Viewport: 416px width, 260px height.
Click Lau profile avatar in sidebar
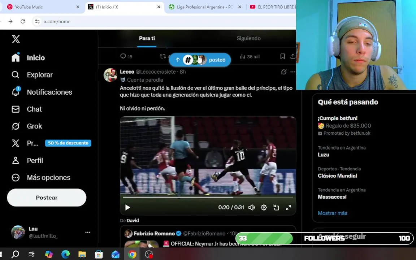(18, 232)
